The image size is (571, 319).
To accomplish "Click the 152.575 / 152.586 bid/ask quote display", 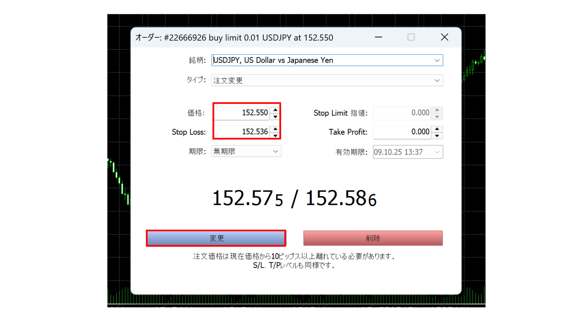I will click(x=293, y=198).
